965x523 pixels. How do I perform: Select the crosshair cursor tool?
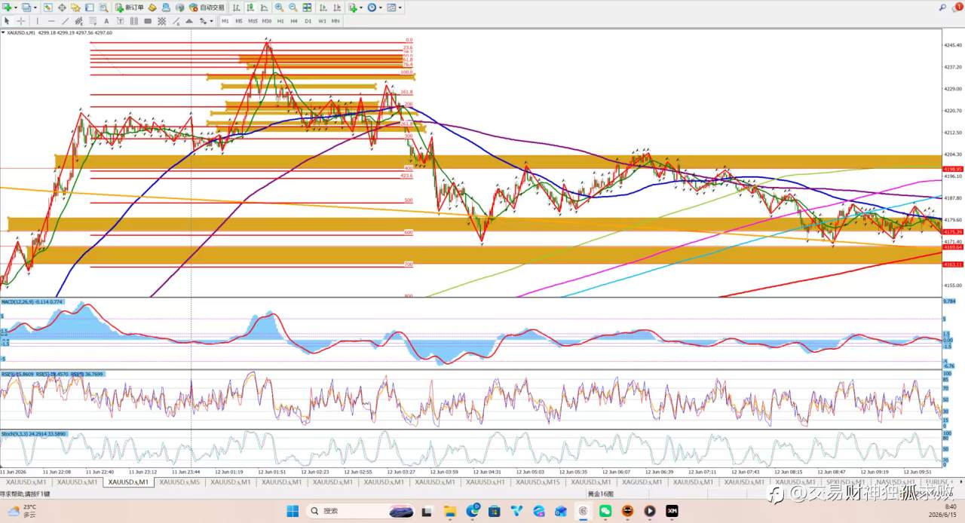(x=21, y=21)
